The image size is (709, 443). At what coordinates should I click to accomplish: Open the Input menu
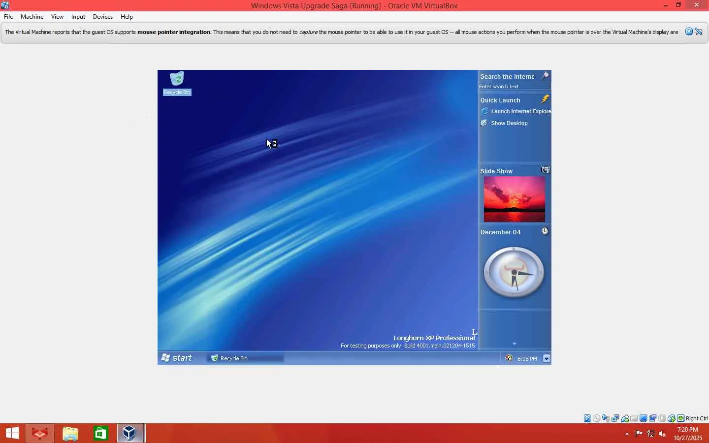click(78, 17)
